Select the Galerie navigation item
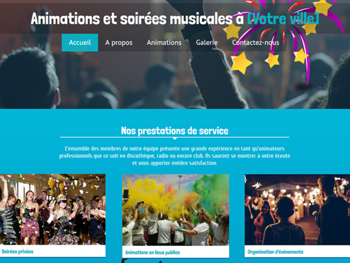350x263 pixels. click(x=207, y=43)
